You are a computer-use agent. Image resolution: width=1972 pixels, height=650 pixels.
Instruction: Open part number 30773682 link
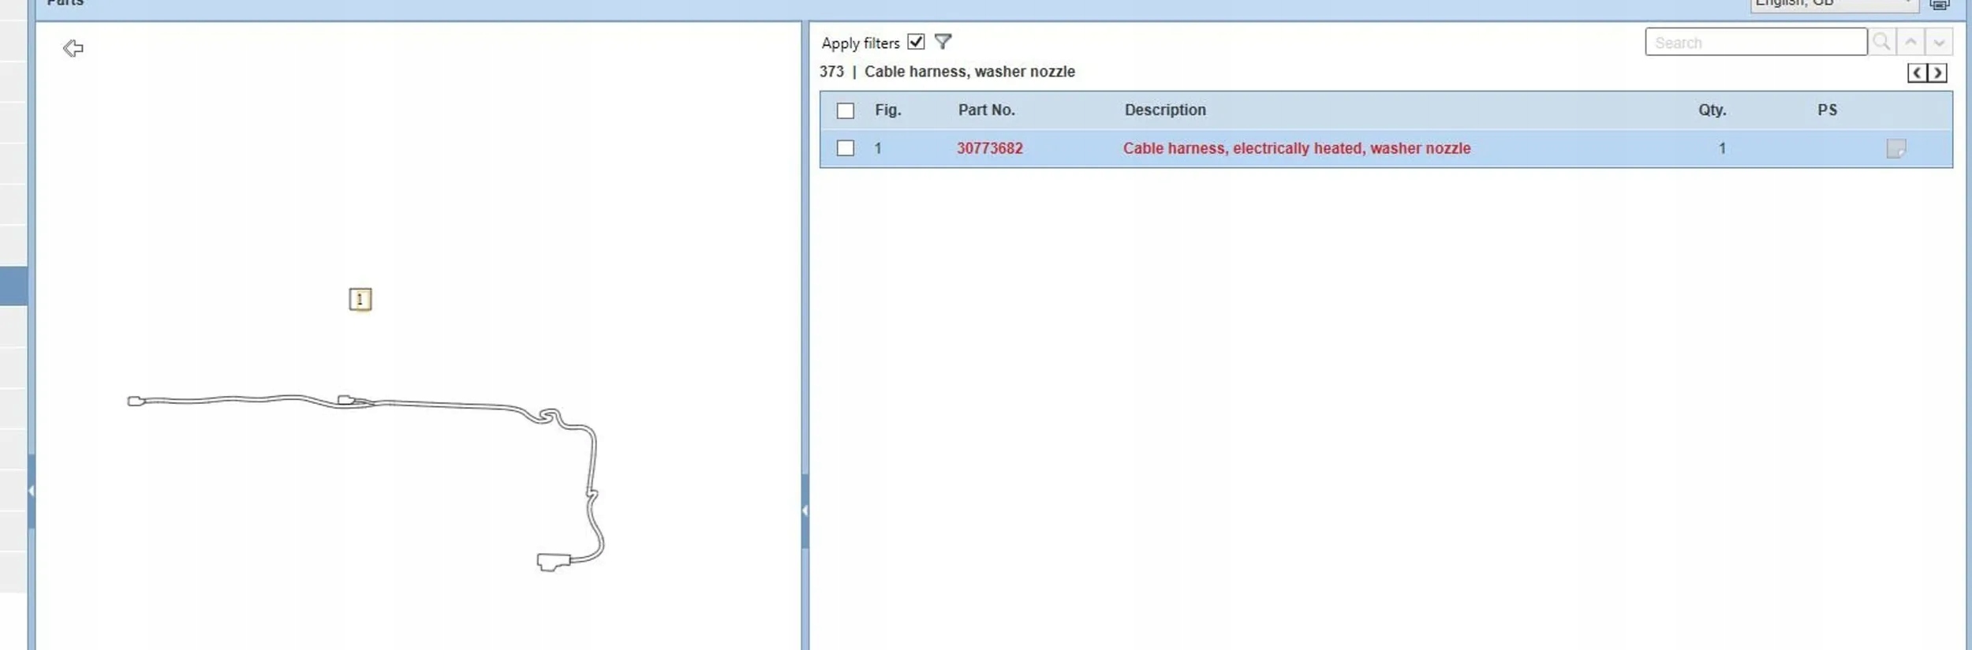[989, 148]
